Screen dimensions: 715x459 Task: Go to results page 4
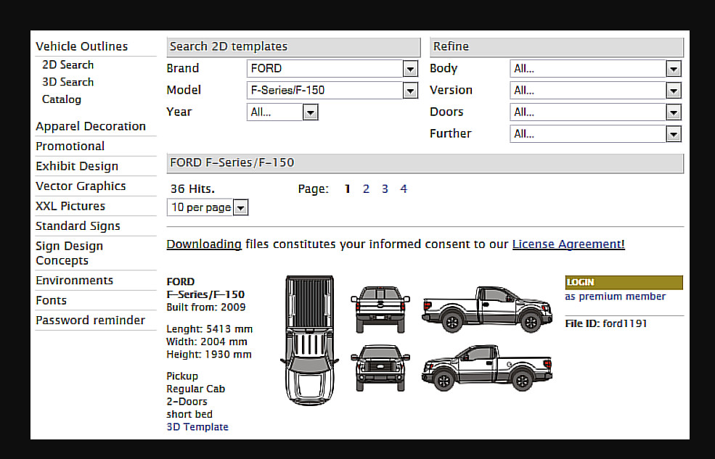pos(404,189)
